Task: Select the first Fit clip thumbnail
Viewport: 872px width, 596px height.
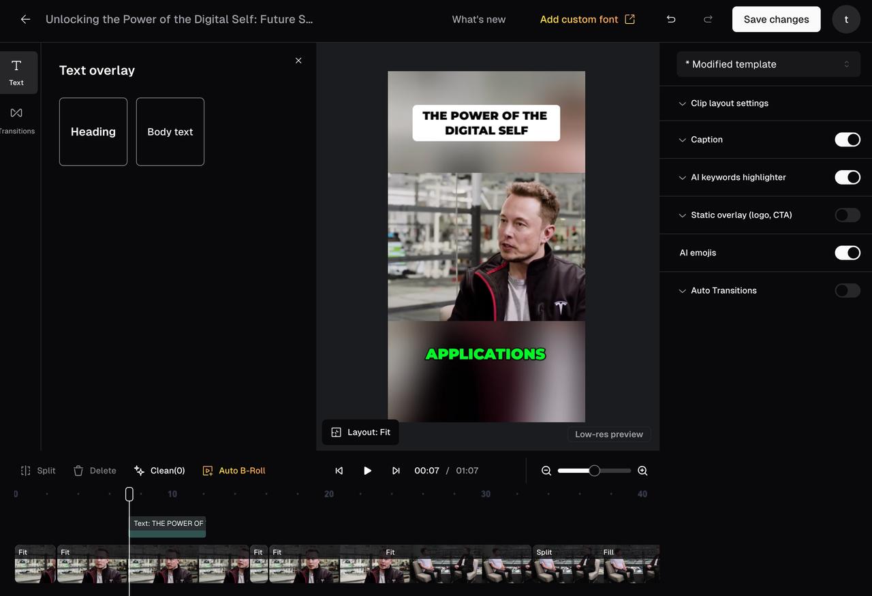Action: pos(35,564)
